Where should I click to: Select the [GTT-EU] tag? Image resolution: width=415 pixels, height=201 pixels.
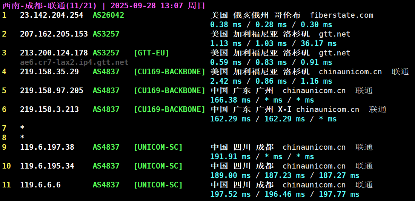[x=151, y=53]
